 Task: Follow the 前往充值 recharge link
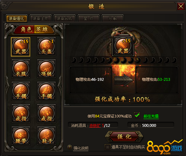point(151,116)
